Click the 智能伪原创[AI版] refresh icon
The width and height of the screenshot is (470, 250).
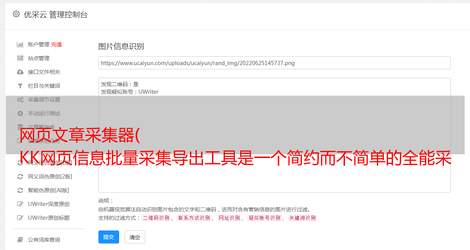tap(20, 190)
